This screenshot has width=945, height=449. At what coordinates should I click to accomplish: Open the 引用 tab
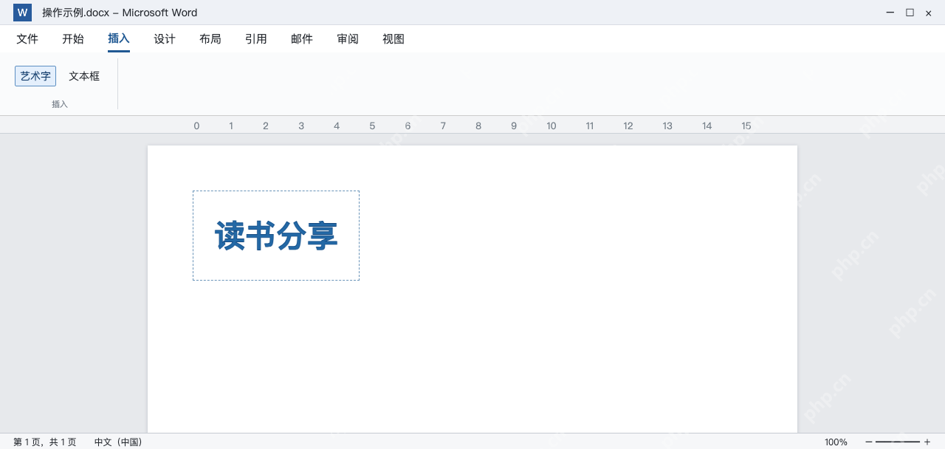(256, 39)
